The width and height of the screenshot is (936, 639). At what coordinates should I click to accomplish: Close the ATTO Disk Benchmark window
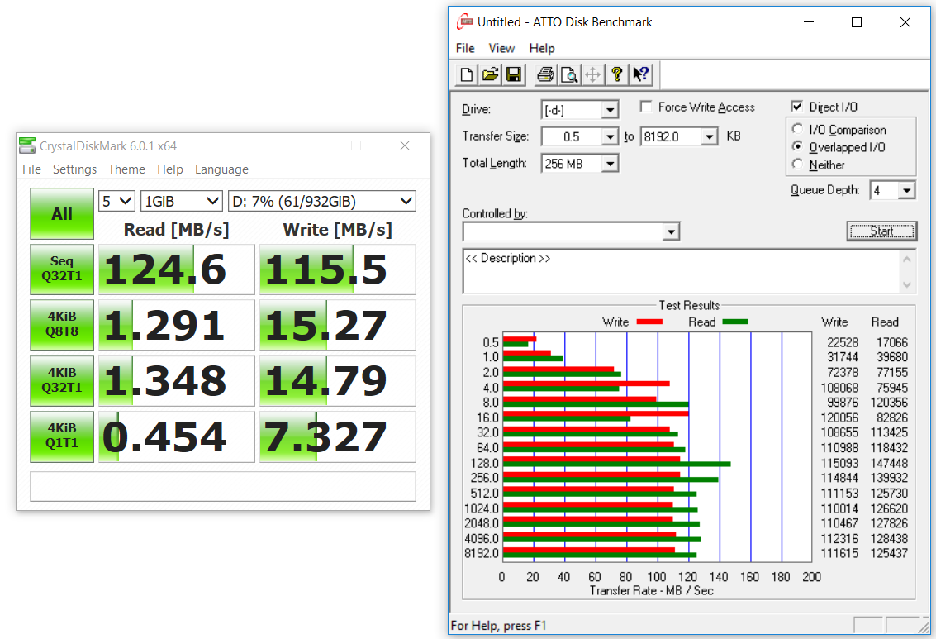point(905,22)
